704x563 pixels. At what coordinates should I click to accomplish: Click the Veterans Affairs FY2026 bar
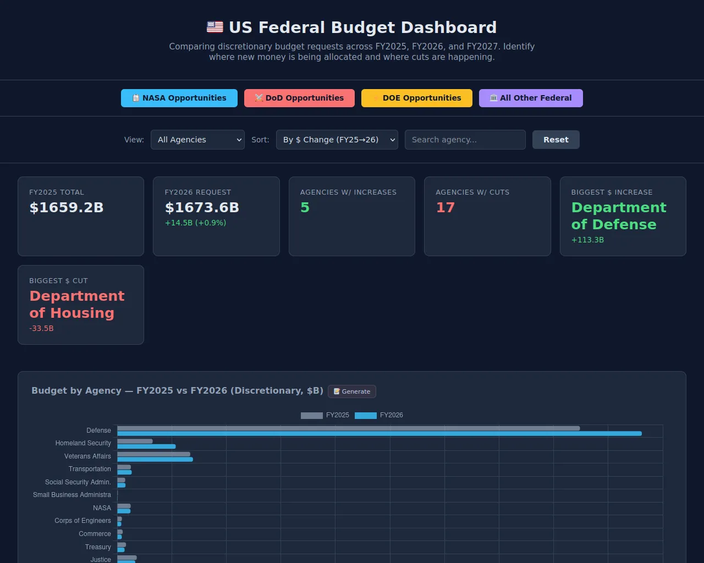click(155, 460)
